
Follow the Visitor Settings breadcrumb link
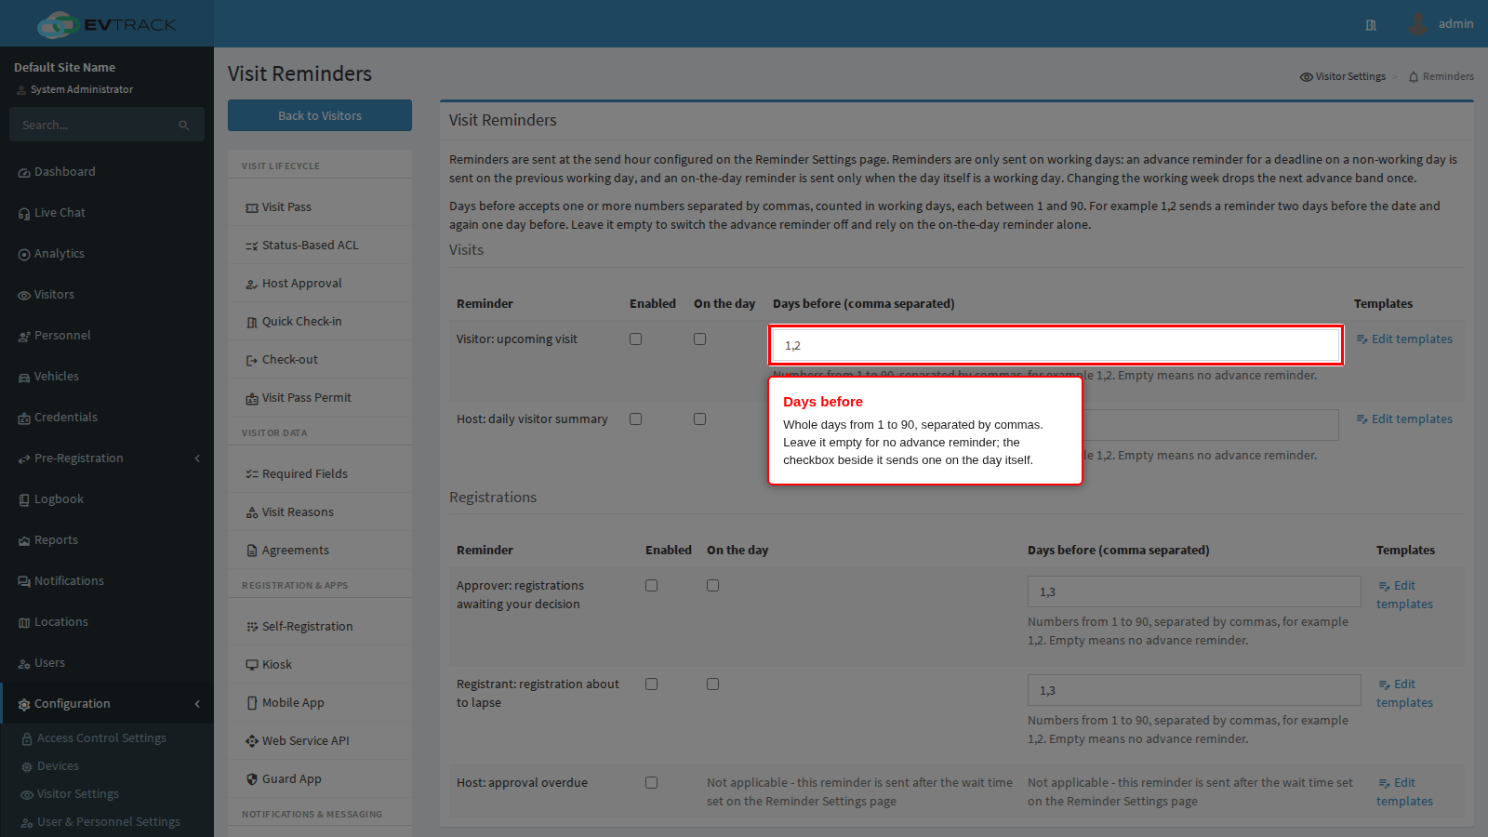pos(1343,76)
